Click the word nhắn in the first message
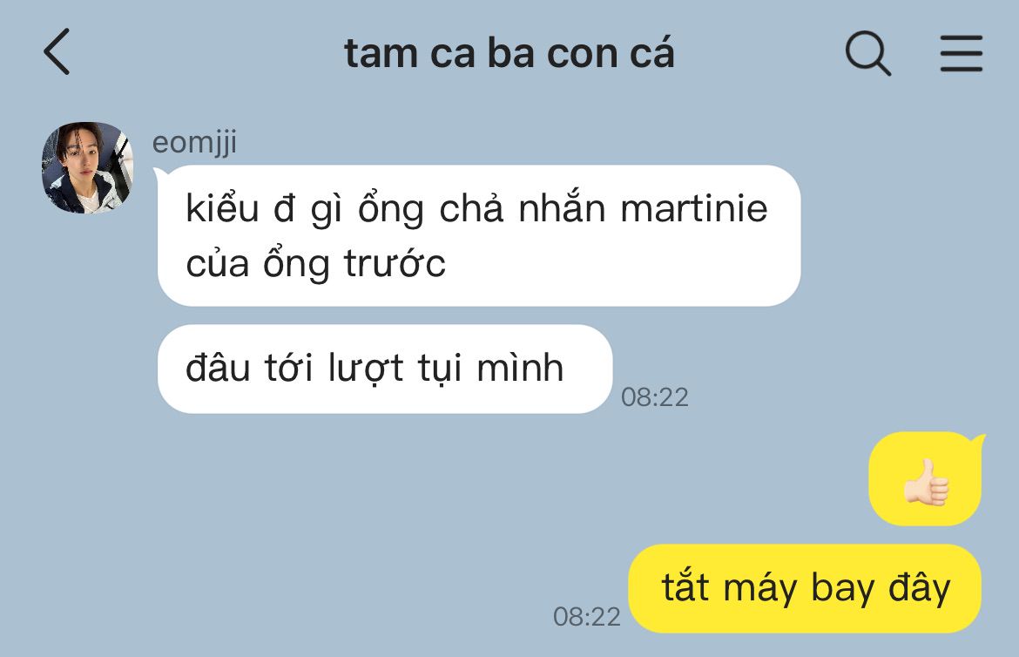The width and height of the screenshot is (1019, 657). pos(562,209)
